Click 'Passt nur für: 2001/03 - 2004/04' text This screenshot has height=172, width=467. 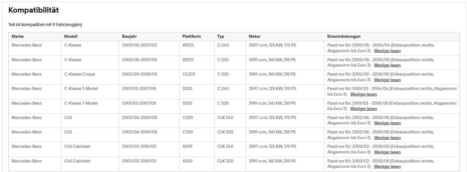tap(358, 88)
